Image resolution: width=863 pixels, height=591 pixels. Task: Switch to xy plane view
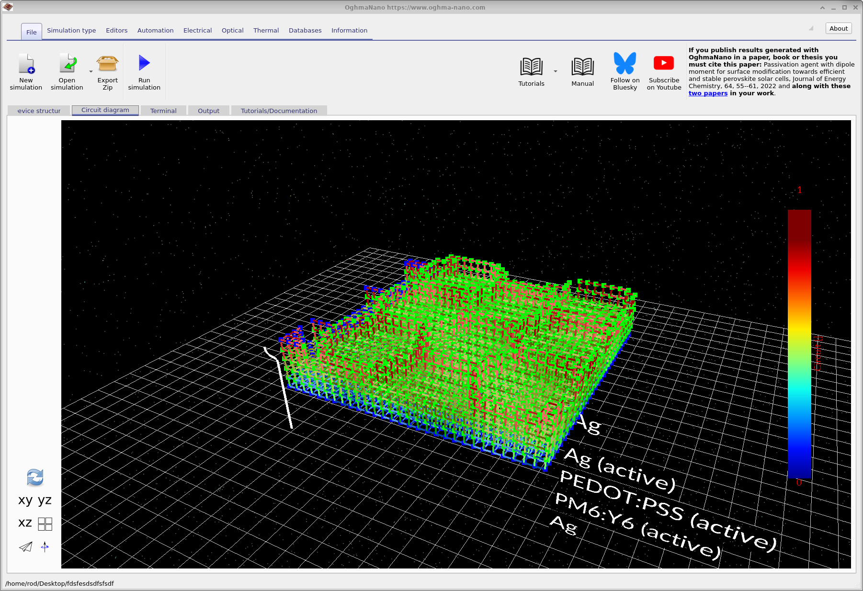[x=25, y=500]
